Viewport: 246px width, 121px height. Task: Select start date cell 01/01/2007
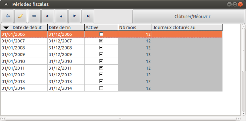pyautogui.click(x=24, y=41)
